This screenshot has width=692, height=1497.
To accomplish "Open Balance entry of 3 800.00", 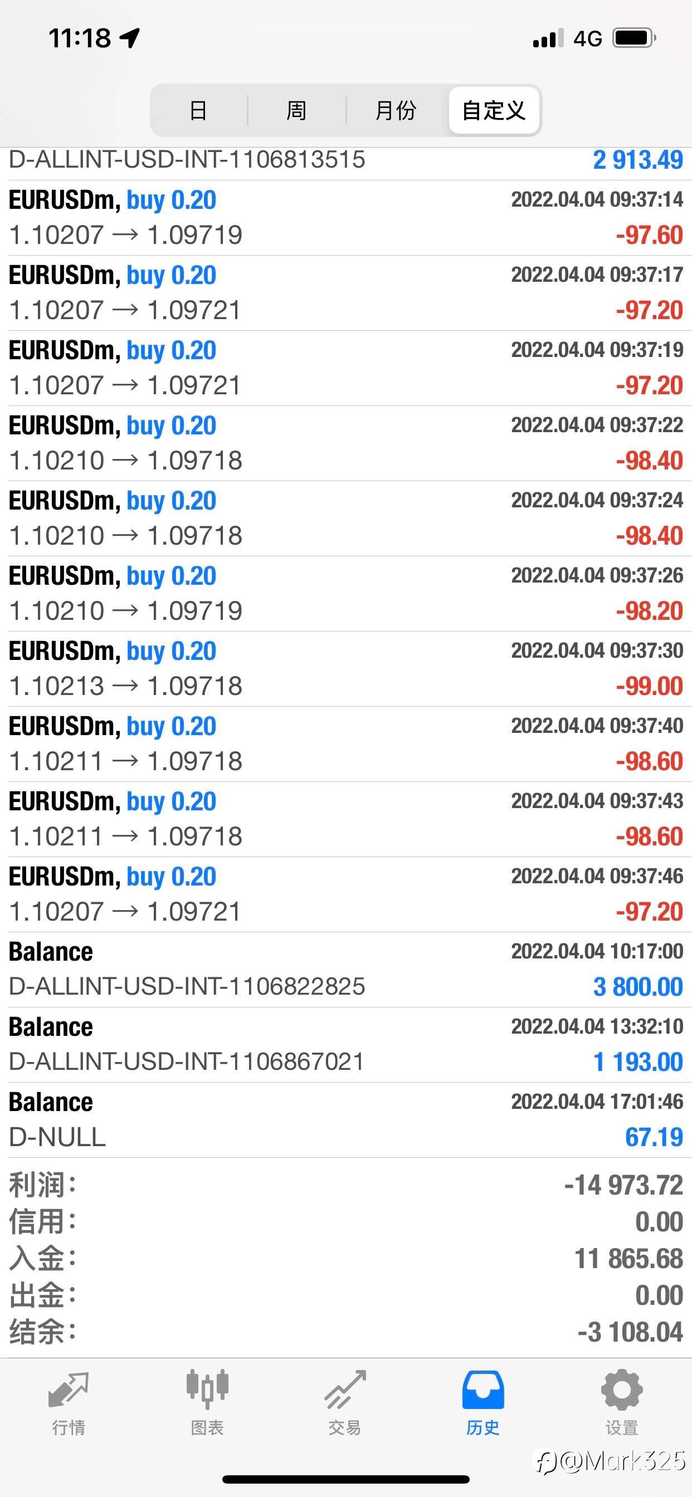I will point(346,970).
